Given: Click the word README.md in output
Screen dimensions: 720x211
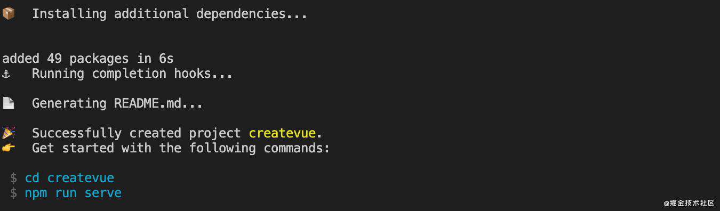Looking at the screenshot, I should tap(148, 103).
